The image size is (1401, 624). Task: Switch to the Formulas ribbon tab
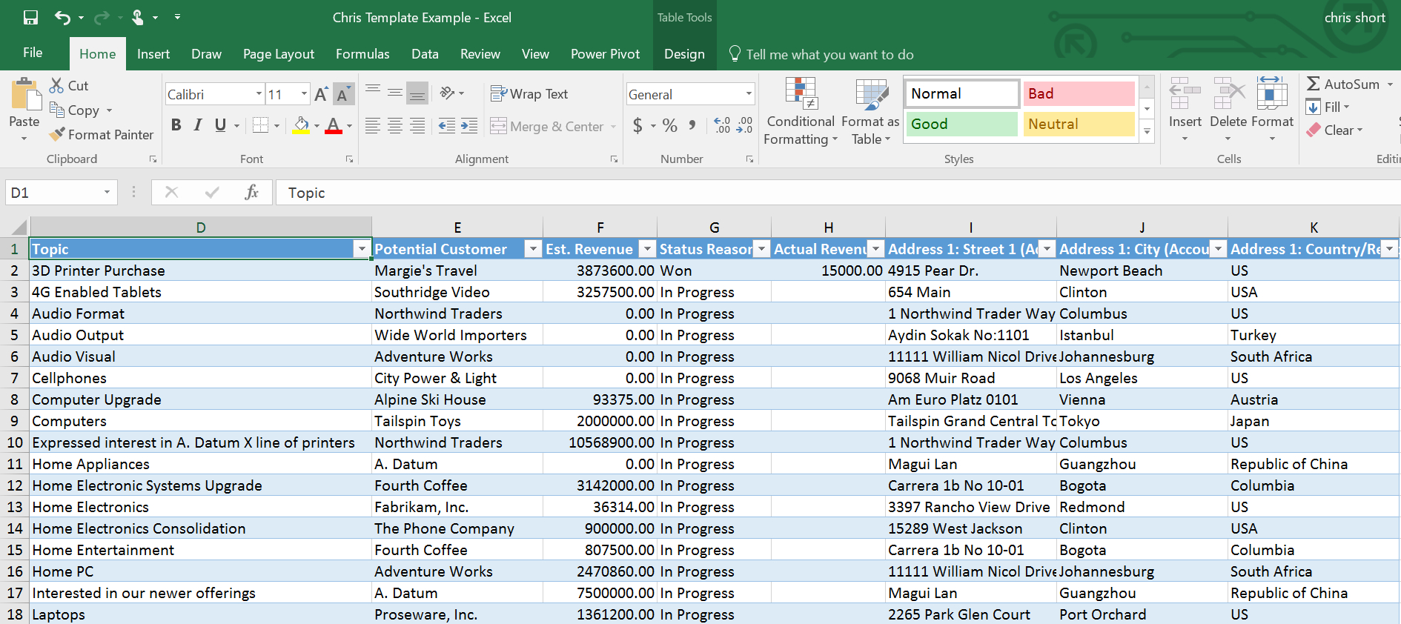coord(362,54)
